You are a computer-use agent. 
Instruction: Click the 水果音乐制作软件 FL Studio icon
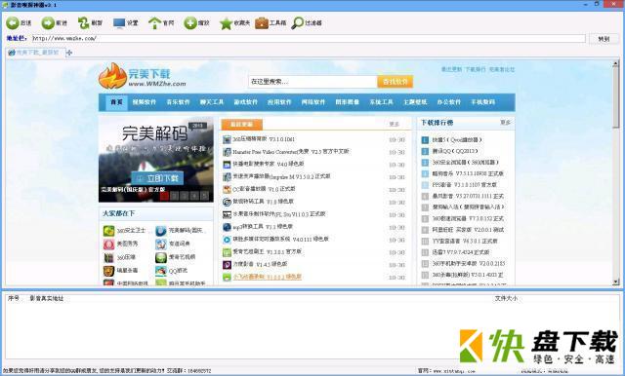[x=227, y=214]
